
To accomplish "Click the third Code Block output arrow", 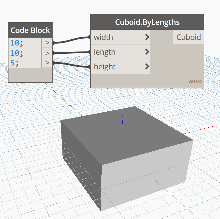I will 47,63.
